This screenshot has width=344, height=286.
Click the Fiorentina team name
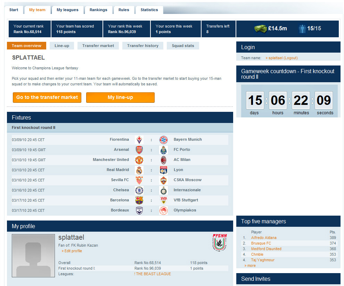click(x=119, y=139)
